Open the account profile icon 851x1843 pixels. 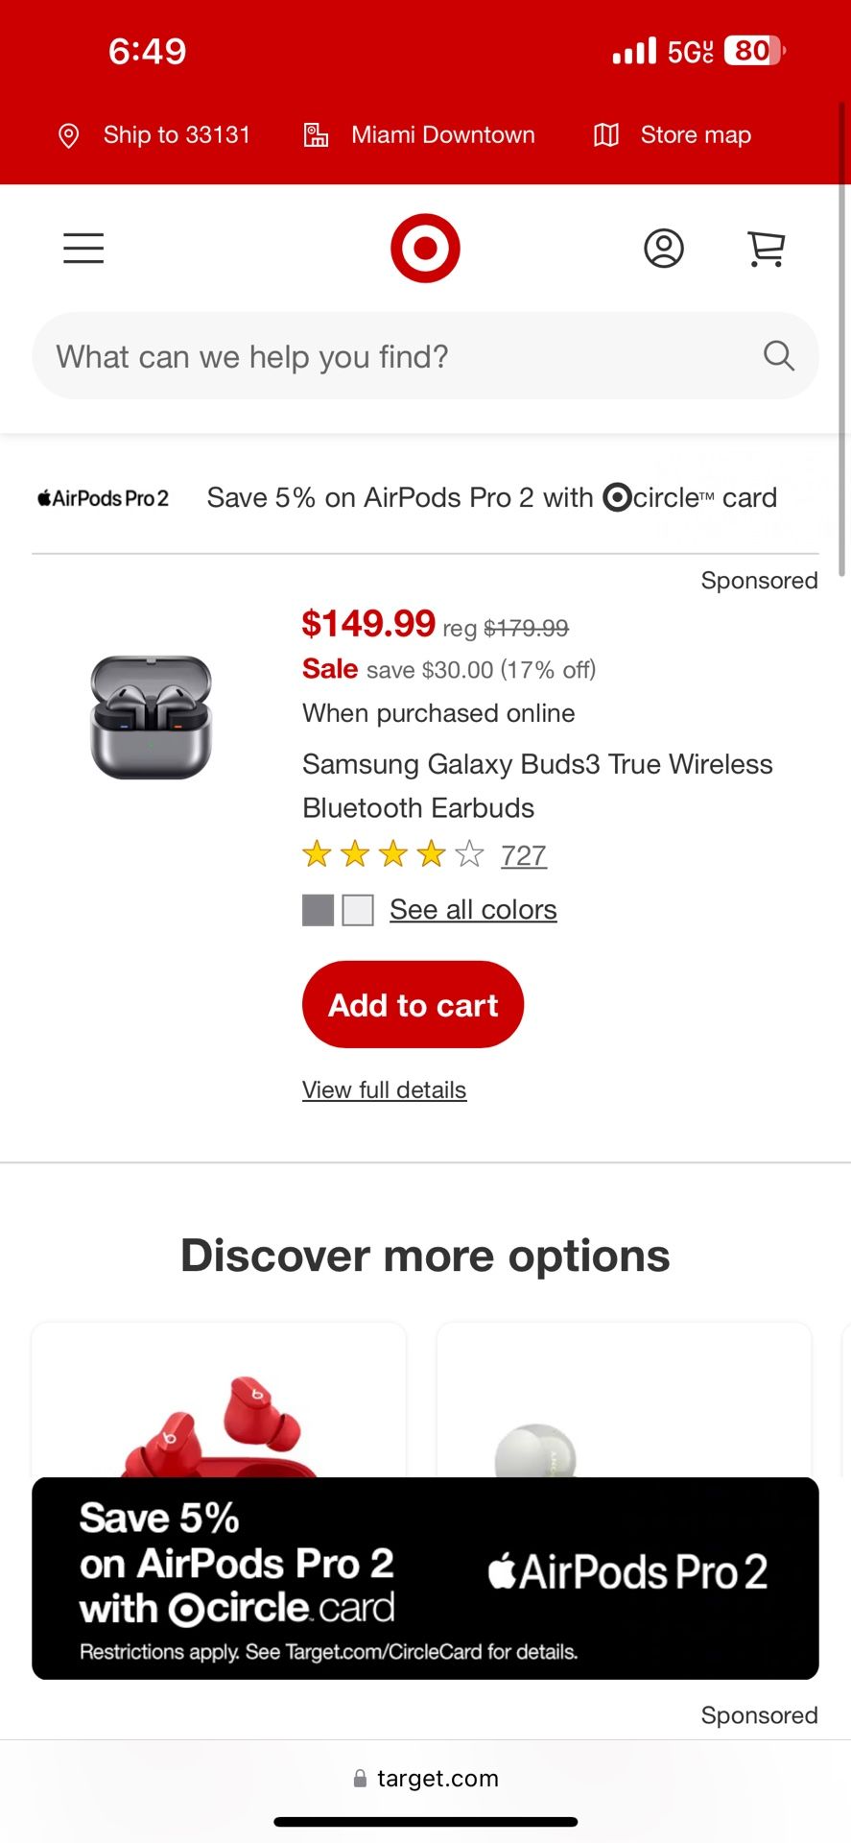pyautogui.click(x=663, y=249)
